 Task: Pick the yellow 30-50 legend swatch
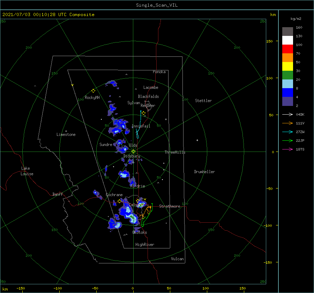pyautogui.click(x=287, y=67)
